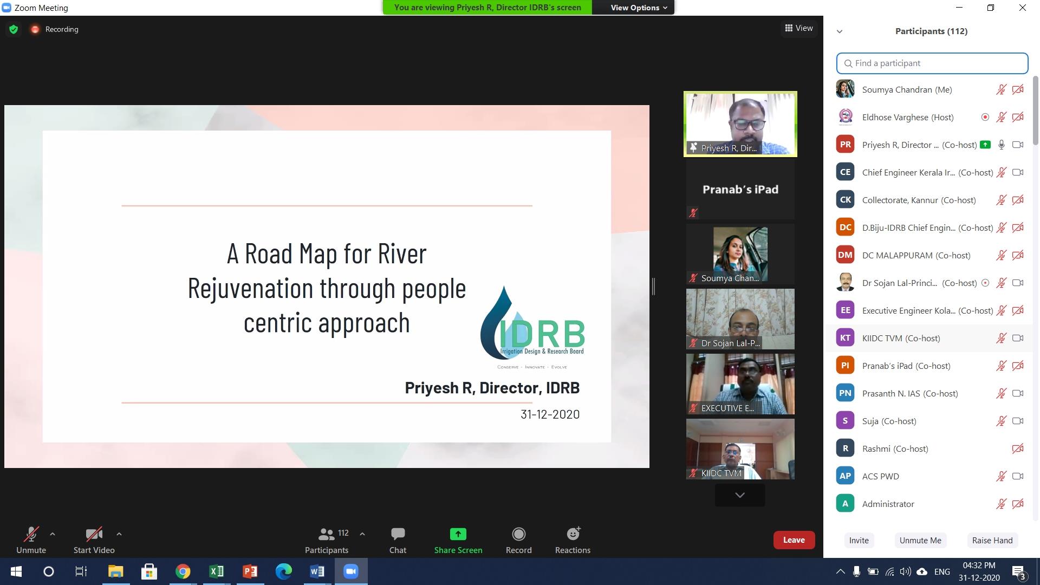
Task: Click the red Leave button
Action: 794,540
